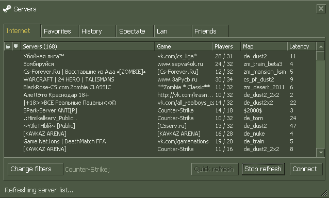
Task: Click Change filters button
Action: 35,169
